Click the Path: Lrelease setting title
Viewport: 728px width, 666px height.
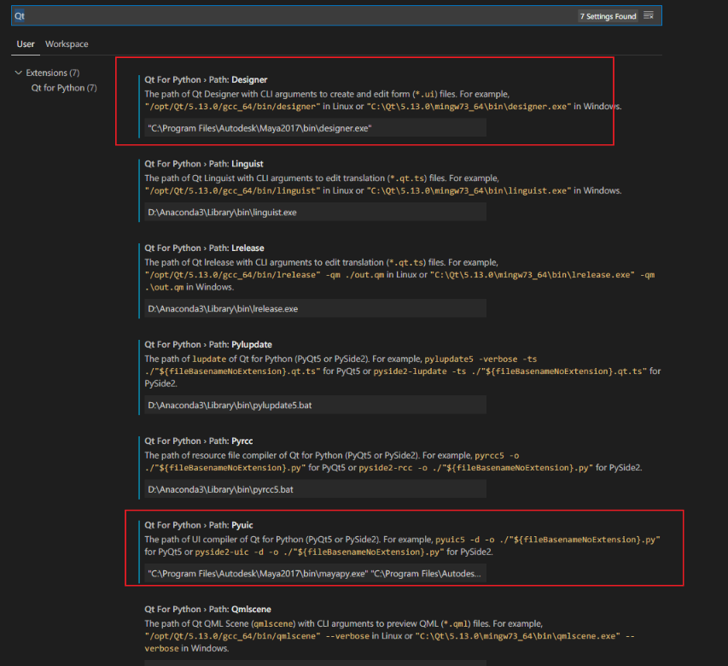click(204, 248)
